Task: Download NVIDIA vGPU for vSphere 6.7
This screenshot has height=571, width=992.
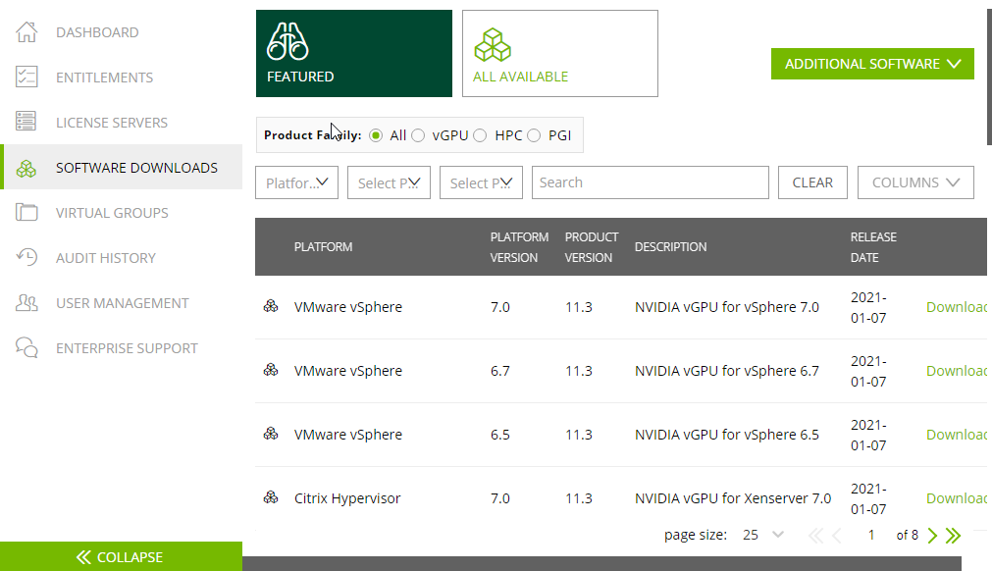Action: [956, 371]
